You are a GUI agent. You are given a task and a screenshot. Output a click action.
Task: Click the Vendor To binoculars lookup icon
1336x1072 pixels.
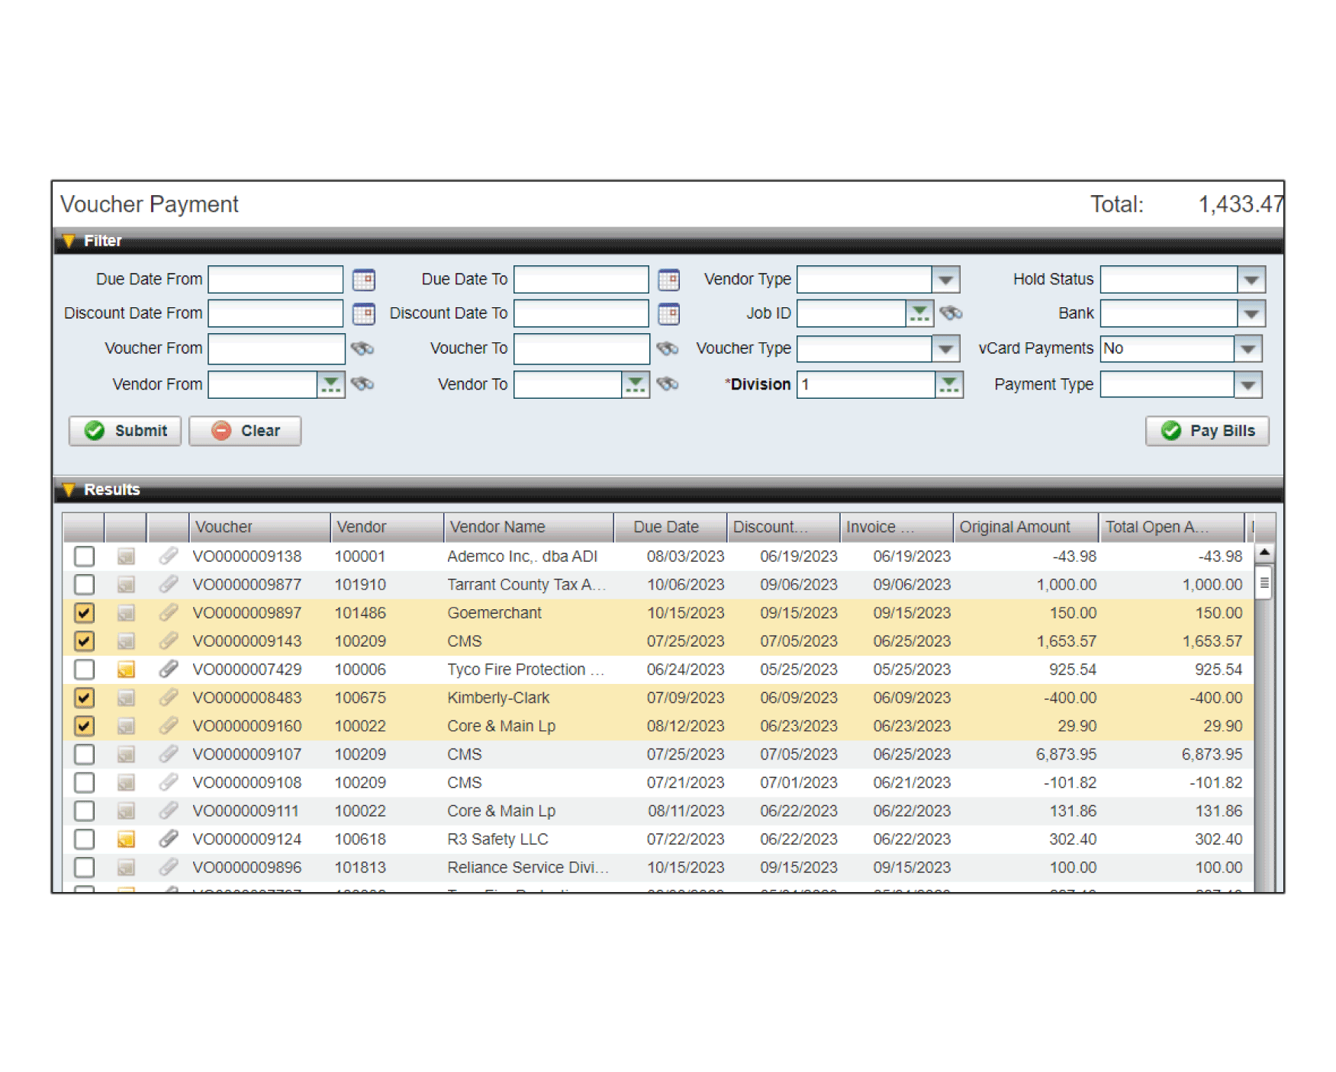668,384
